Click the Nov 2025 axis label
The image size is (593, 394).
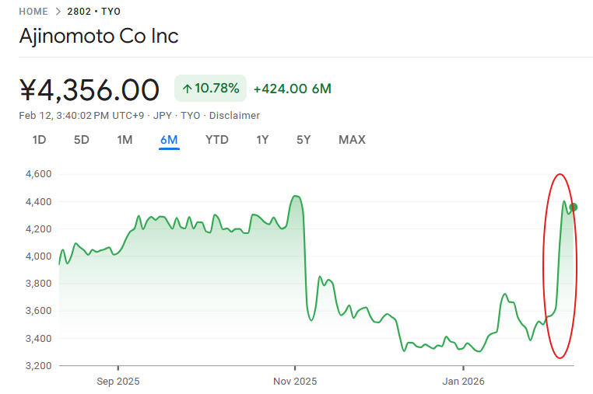pyautogui.click(x=294, y=382)
